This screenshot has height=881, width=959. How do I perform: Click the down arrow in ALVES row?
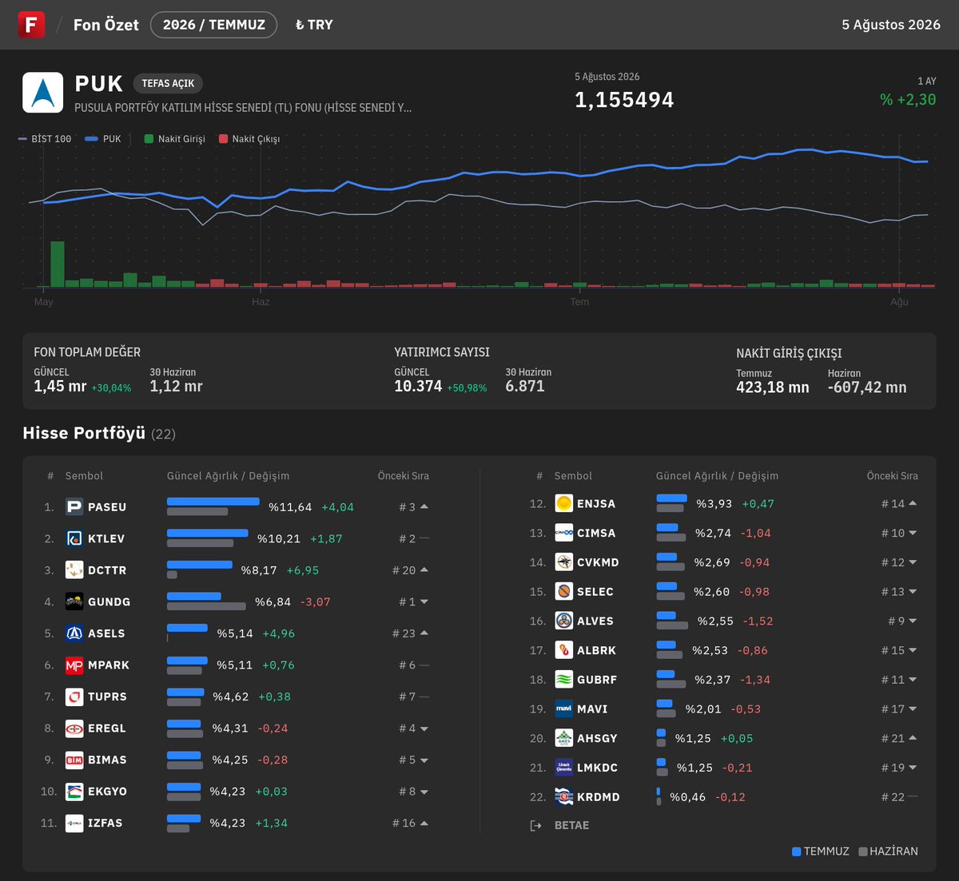coord(913,621)
